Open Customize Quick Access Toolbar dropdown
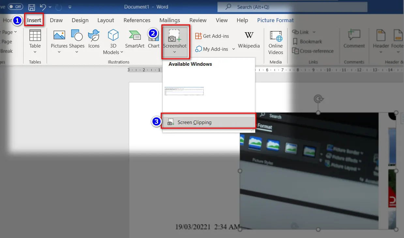Image resolution: width=404 pixels, height=238 pixels. click(70, 7)
